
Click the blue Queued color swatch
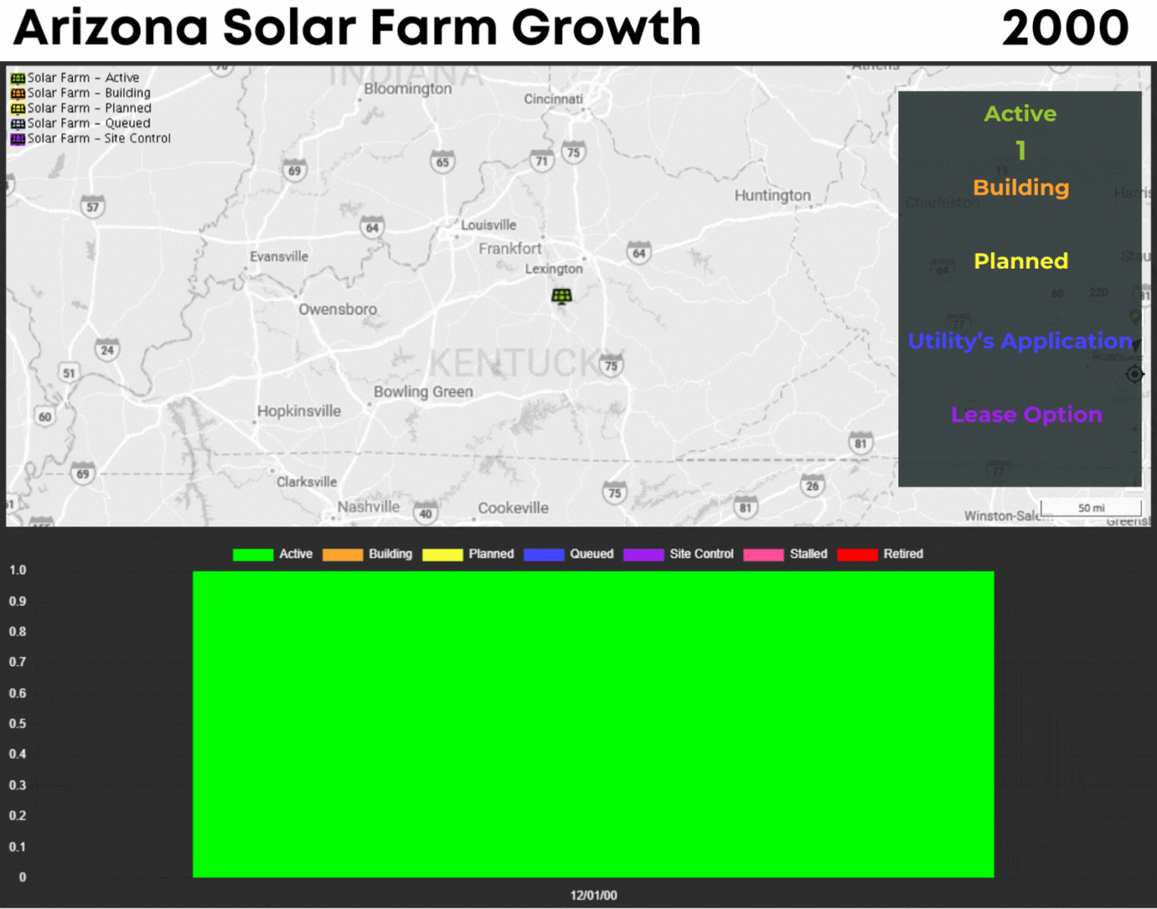tap(544, 554)
